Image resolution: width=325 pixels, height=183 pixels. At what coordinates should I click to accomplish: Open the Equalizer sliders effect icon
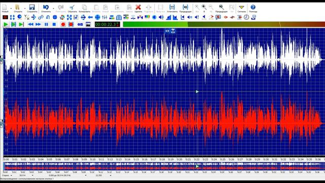[x=105, y=17]
